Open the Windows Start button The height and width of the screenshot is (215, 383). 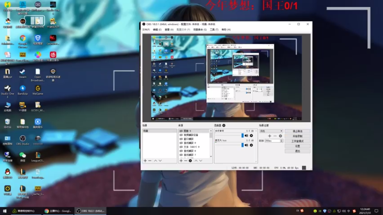tap(5, 211)
